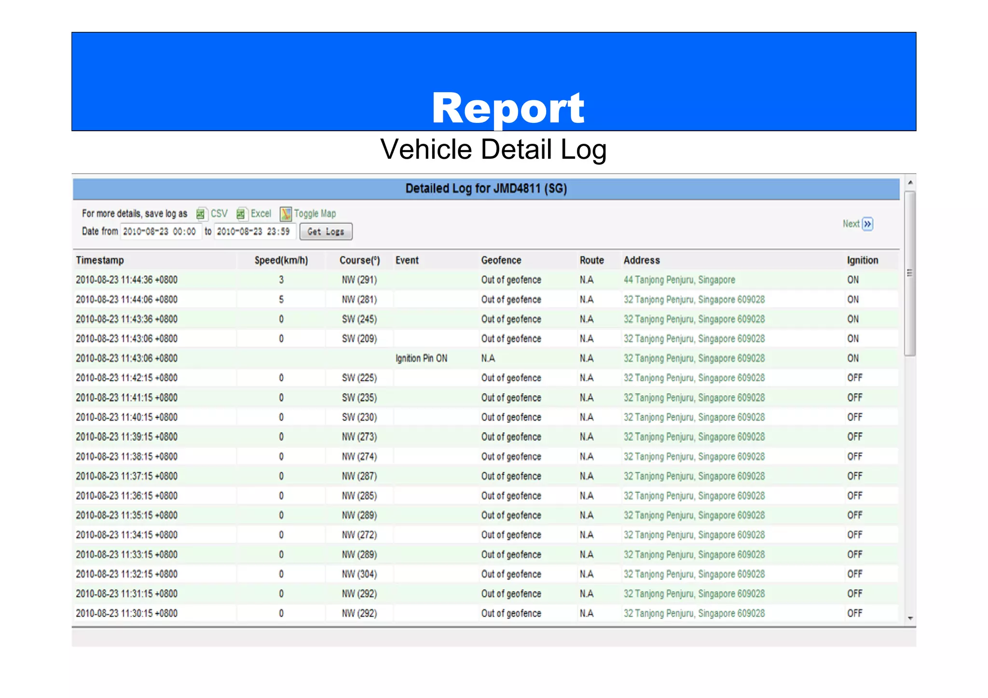Select timestamp 2010-08-23 11:36:15 +0800
Viewport: 988px width, 698px height.
click(127, 496)
